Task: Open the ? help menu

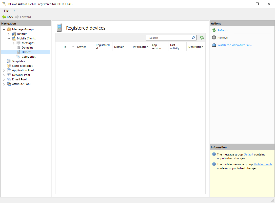Action: pos(14,11)
